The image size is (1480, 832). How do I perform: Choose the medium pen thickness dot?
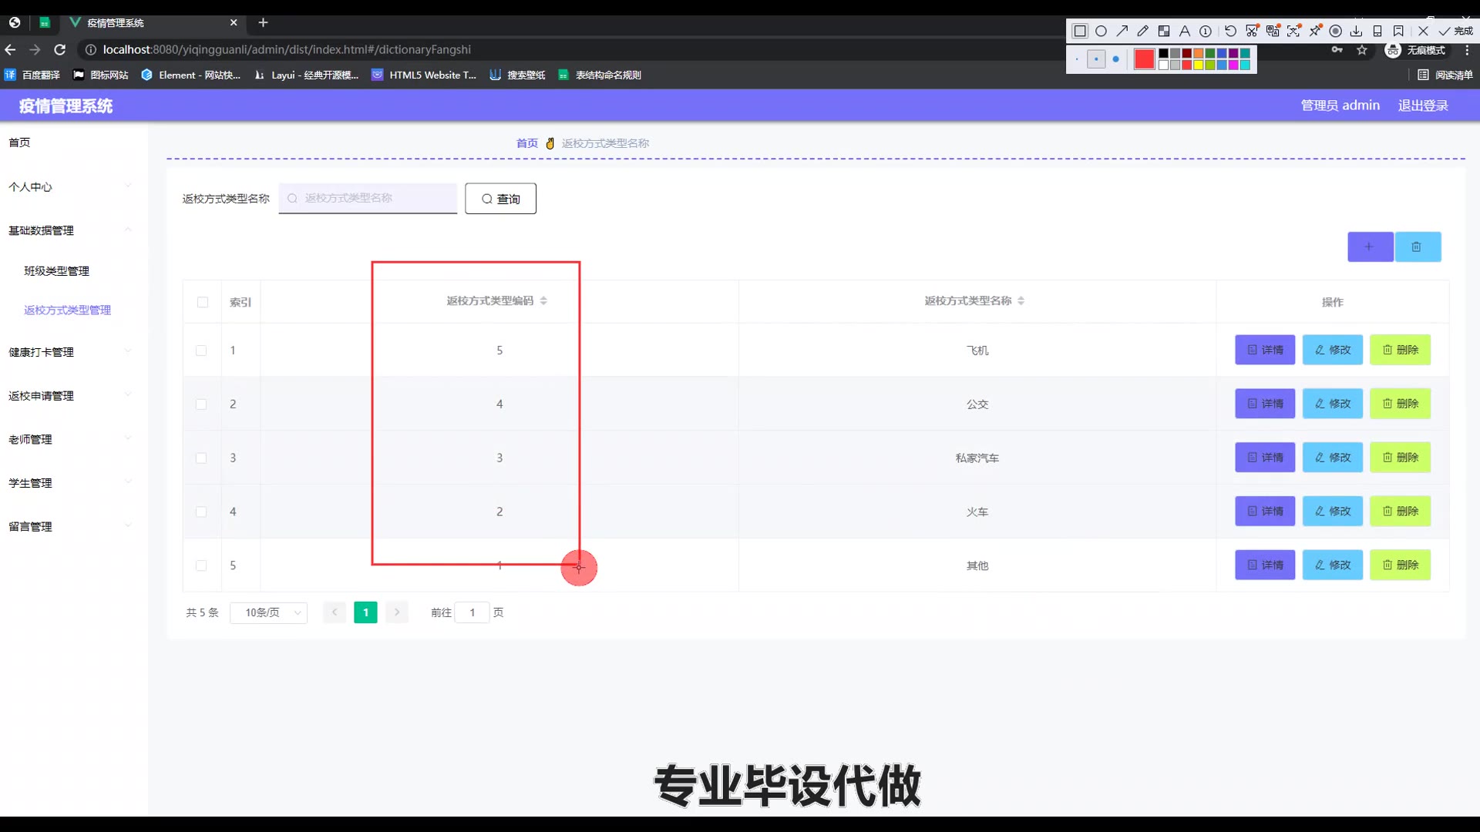coord(1096,59)
